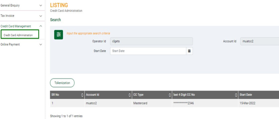Viewport: 279px width, 119px height.
Task: Sort by Account Id column arrows
Action: click(x=130, y=95)
